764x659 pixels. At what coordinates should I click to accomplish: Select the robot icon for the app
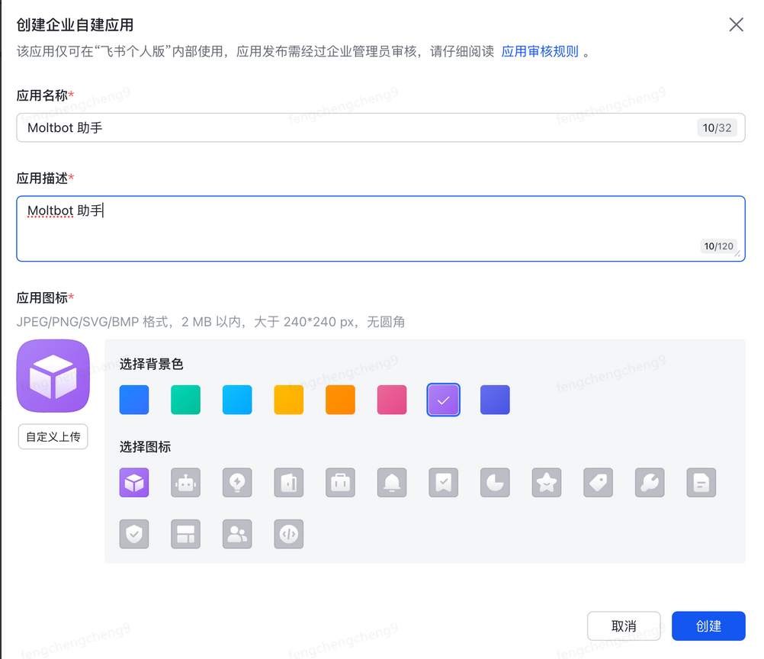click(x=186, y=483)
